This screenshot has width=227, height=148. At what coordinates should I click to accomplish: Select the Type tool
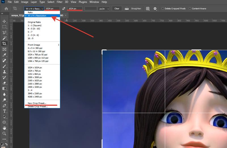pyautogui.click(x=4, y=111)
